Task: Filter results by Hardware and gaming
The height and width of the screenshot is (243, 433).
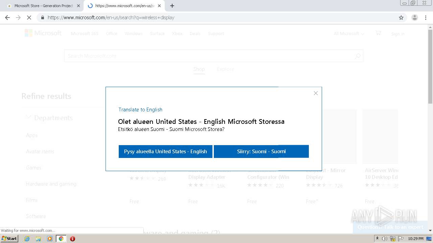Action: [x=51, y=184]
